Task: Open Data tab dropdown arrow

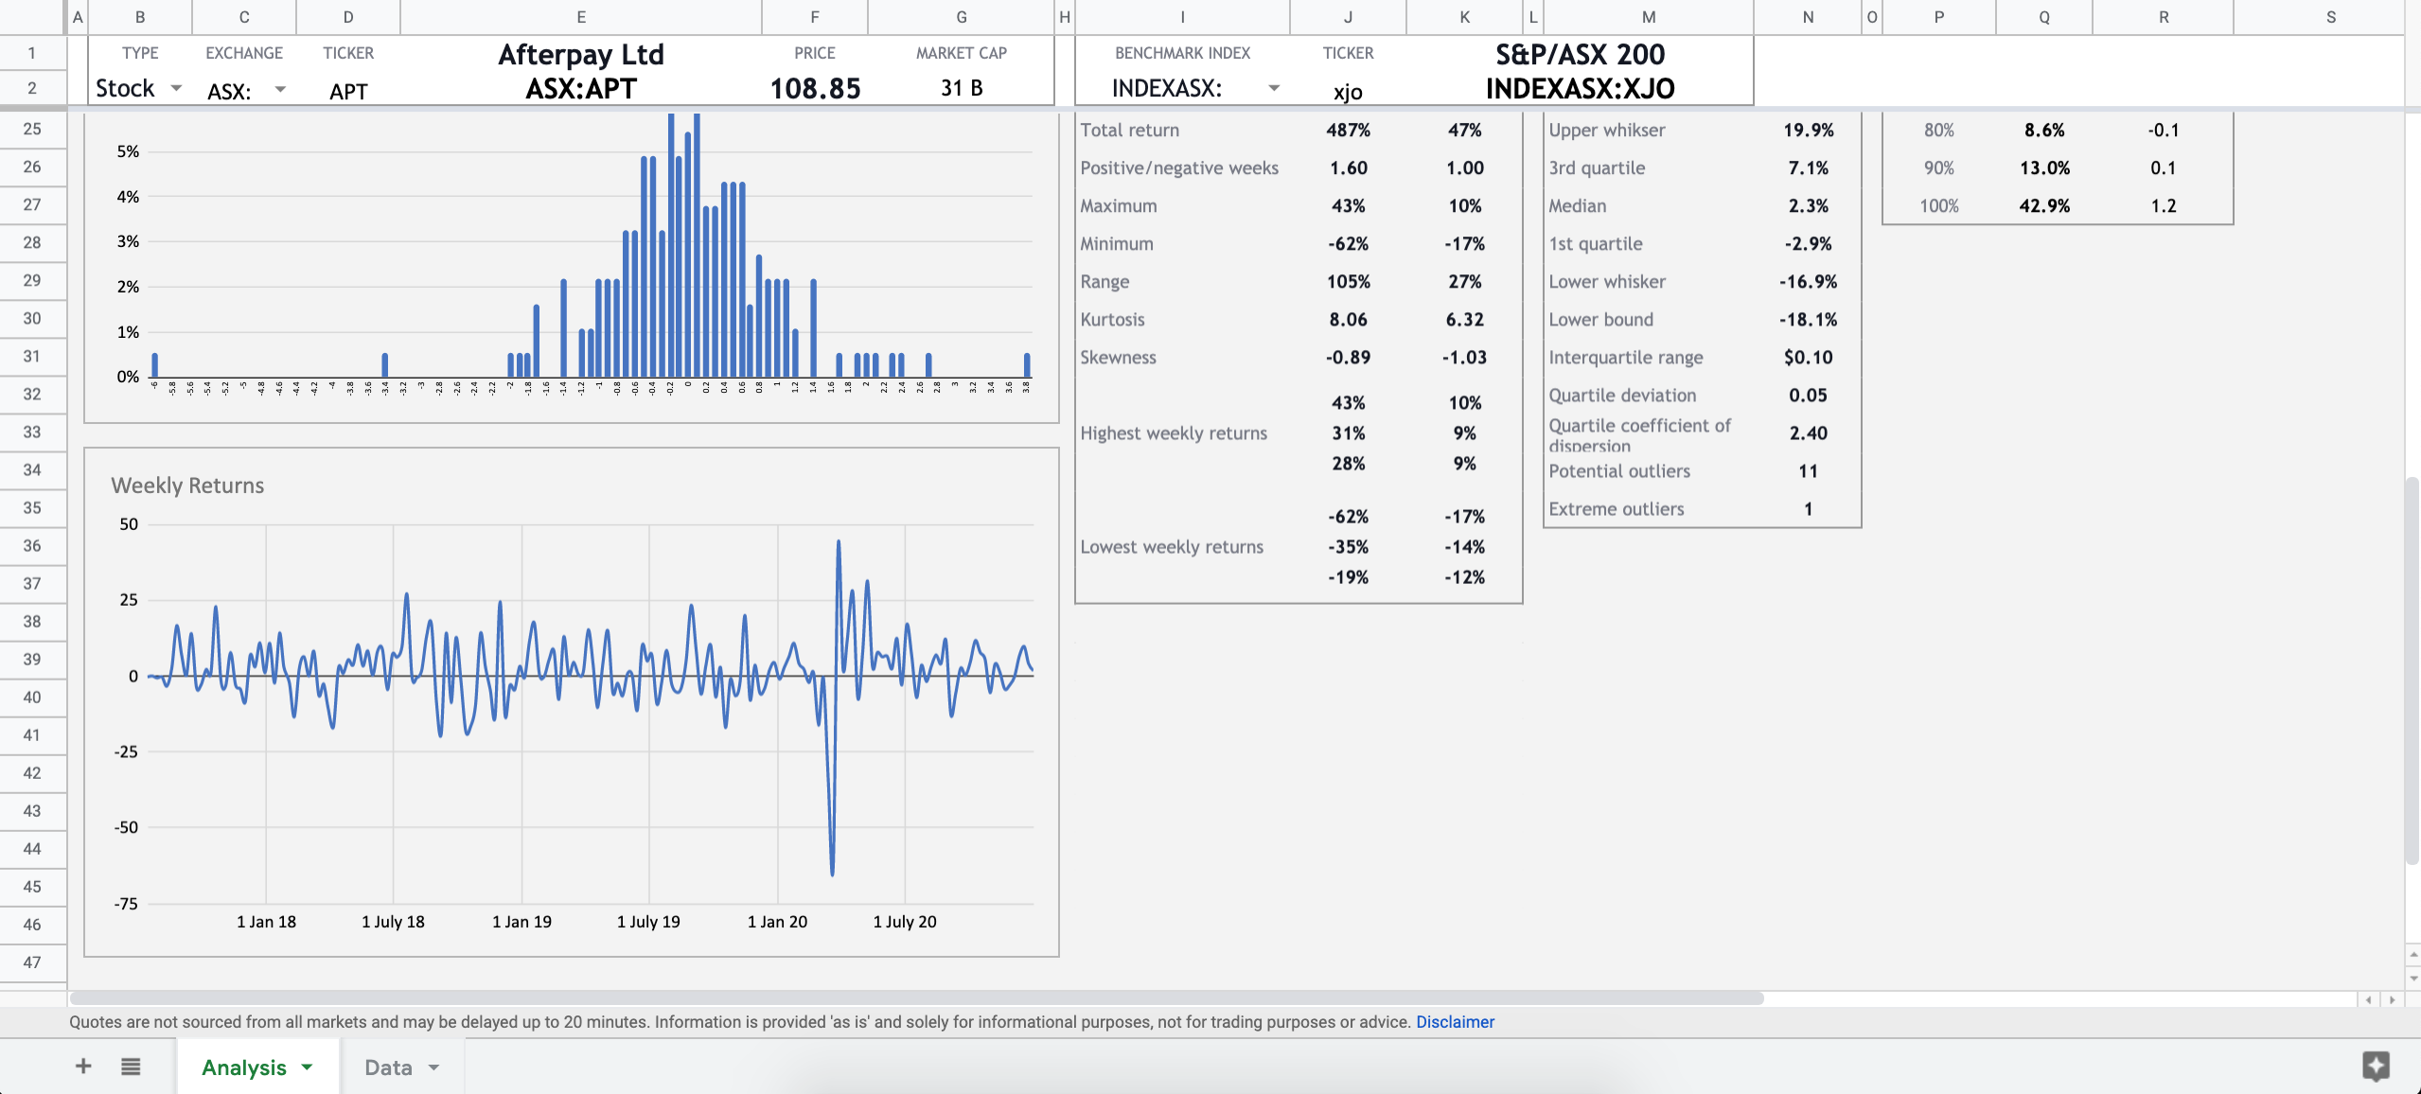Action: pyautogui.click(x=433, y=1068)
